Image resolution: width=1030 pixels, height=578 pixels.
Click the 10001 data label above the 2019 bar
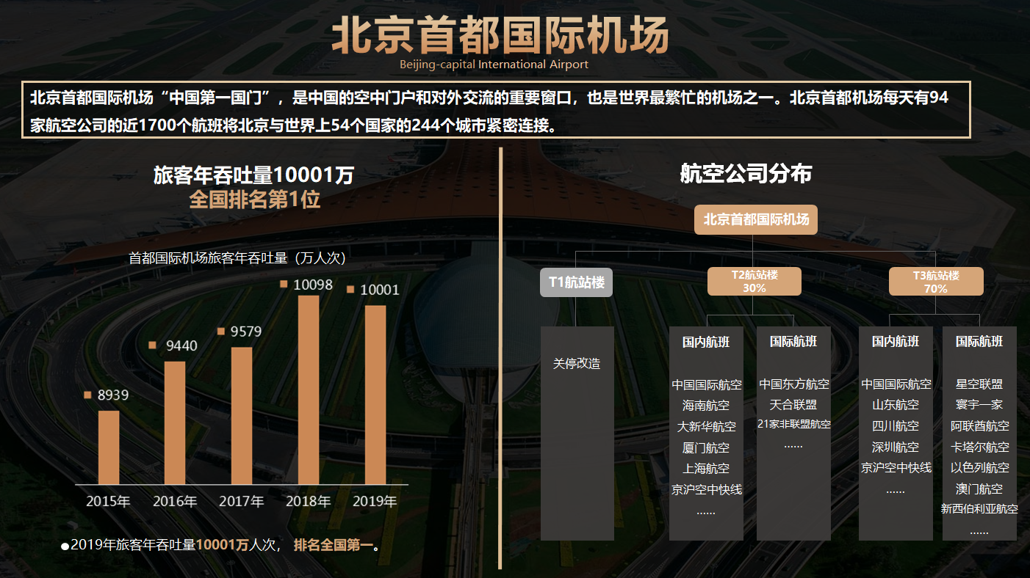(x=380, y=290)
